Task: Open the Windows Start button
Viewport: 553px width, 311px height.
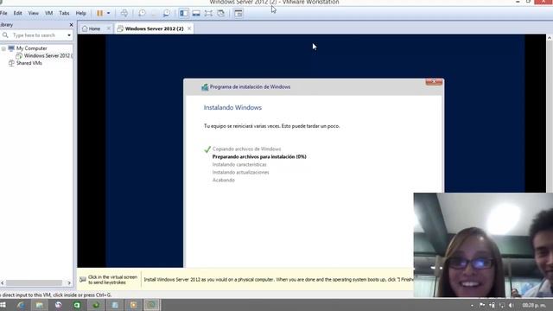Action: [3, 305]
